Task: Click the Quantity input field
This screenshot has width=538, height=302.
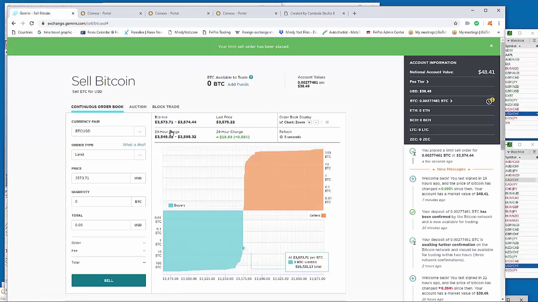Action: [x=101, y=202]
